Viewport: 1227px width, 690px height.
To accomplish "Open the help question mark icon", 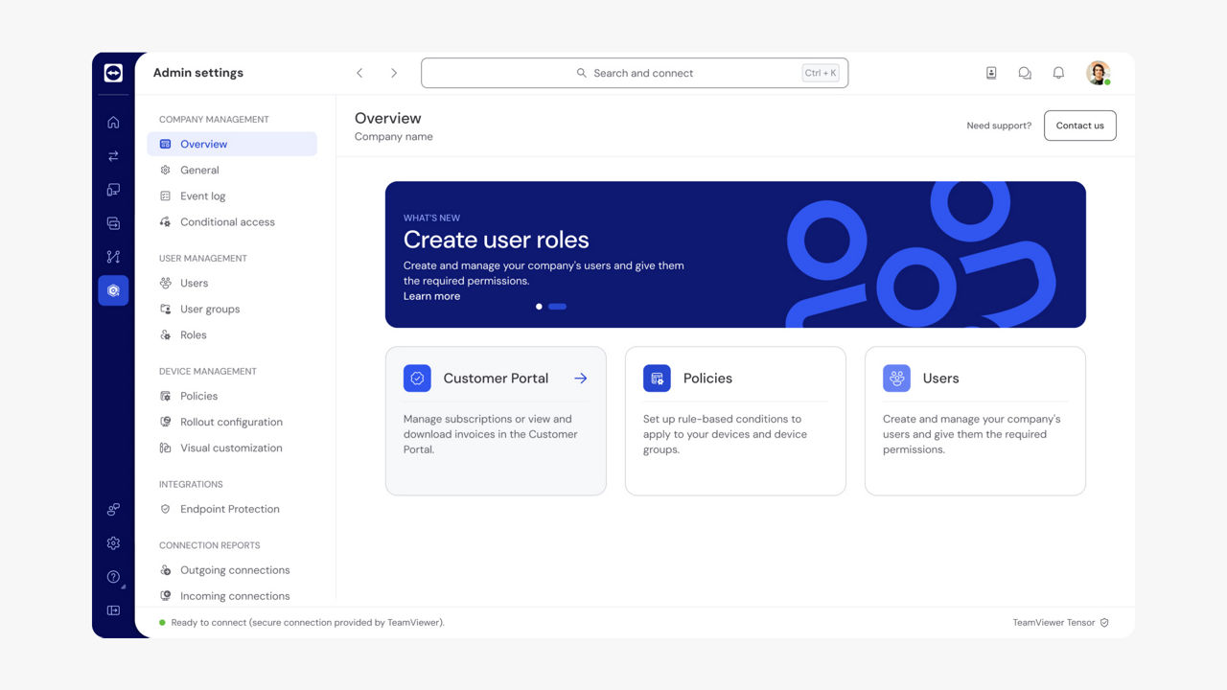I will [113, 577].
